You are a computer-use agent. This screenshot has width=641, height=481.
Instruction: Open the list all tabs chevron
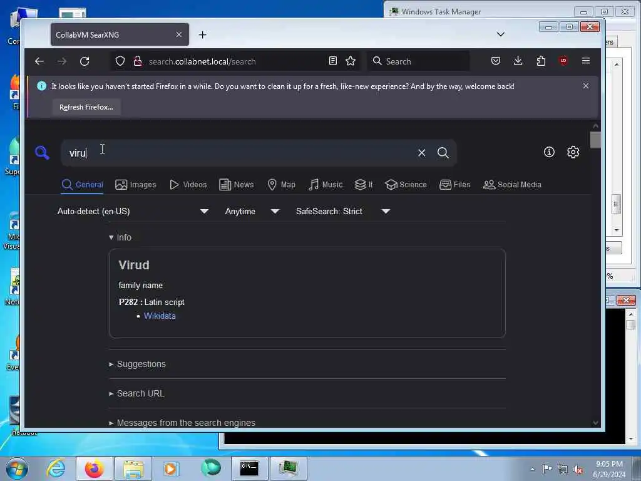pos(500,34)
